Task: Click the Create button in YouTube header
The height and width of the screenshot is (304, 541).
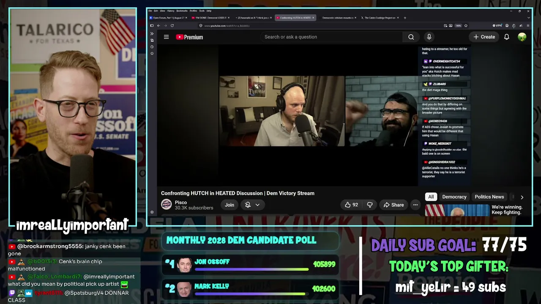Action: pyautogui.click(x=484, y=37)
